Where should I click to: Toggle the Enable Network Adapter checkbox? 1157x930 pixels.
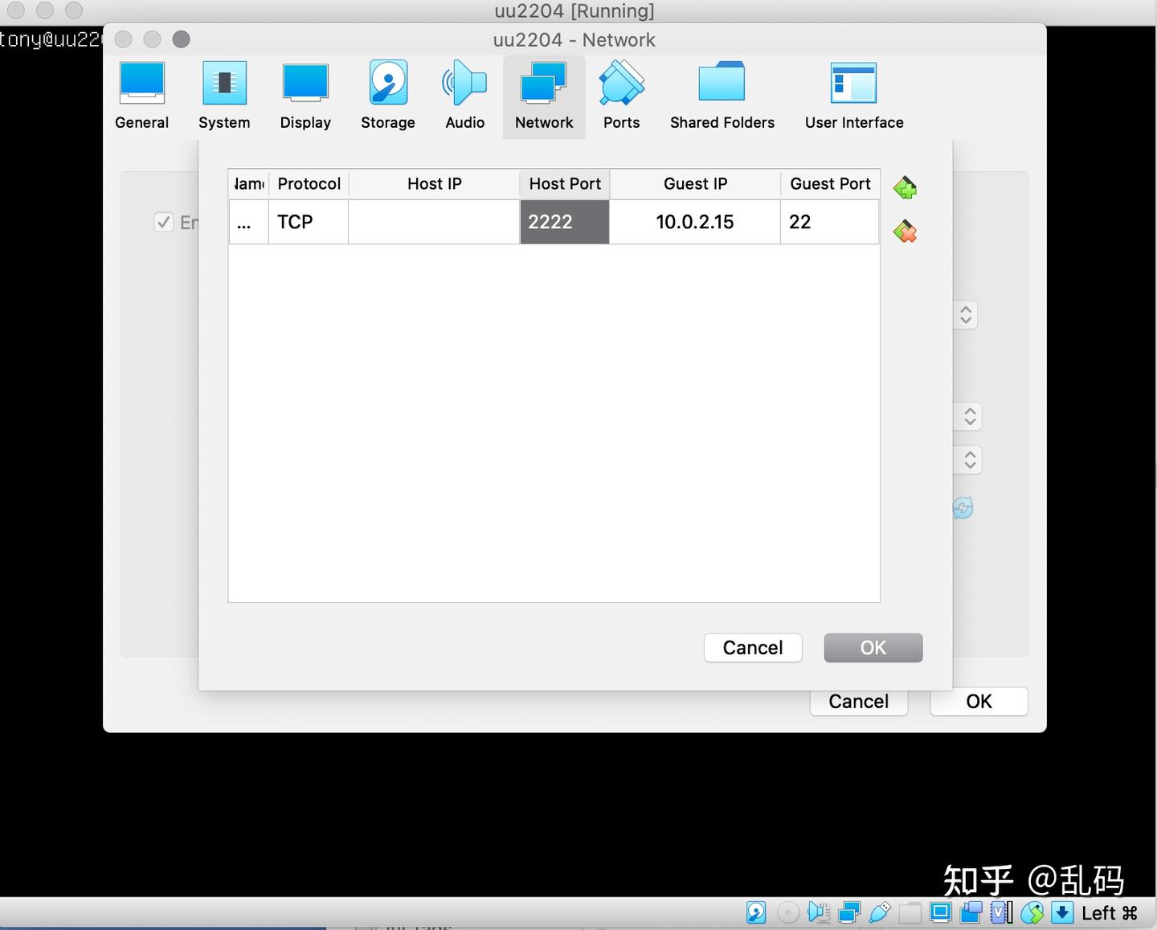click(x=164, y=222)
